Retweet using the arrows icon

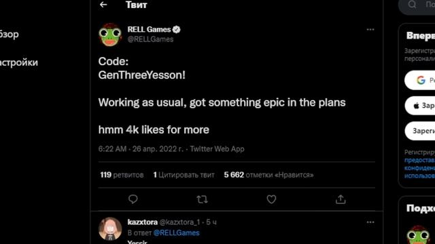(x=202, y=199)
